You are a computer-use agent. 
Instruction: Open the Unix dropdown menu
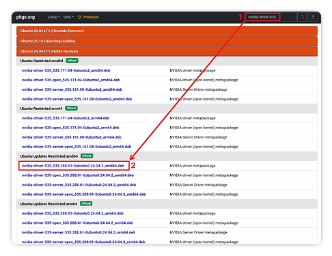click(68, 17)
